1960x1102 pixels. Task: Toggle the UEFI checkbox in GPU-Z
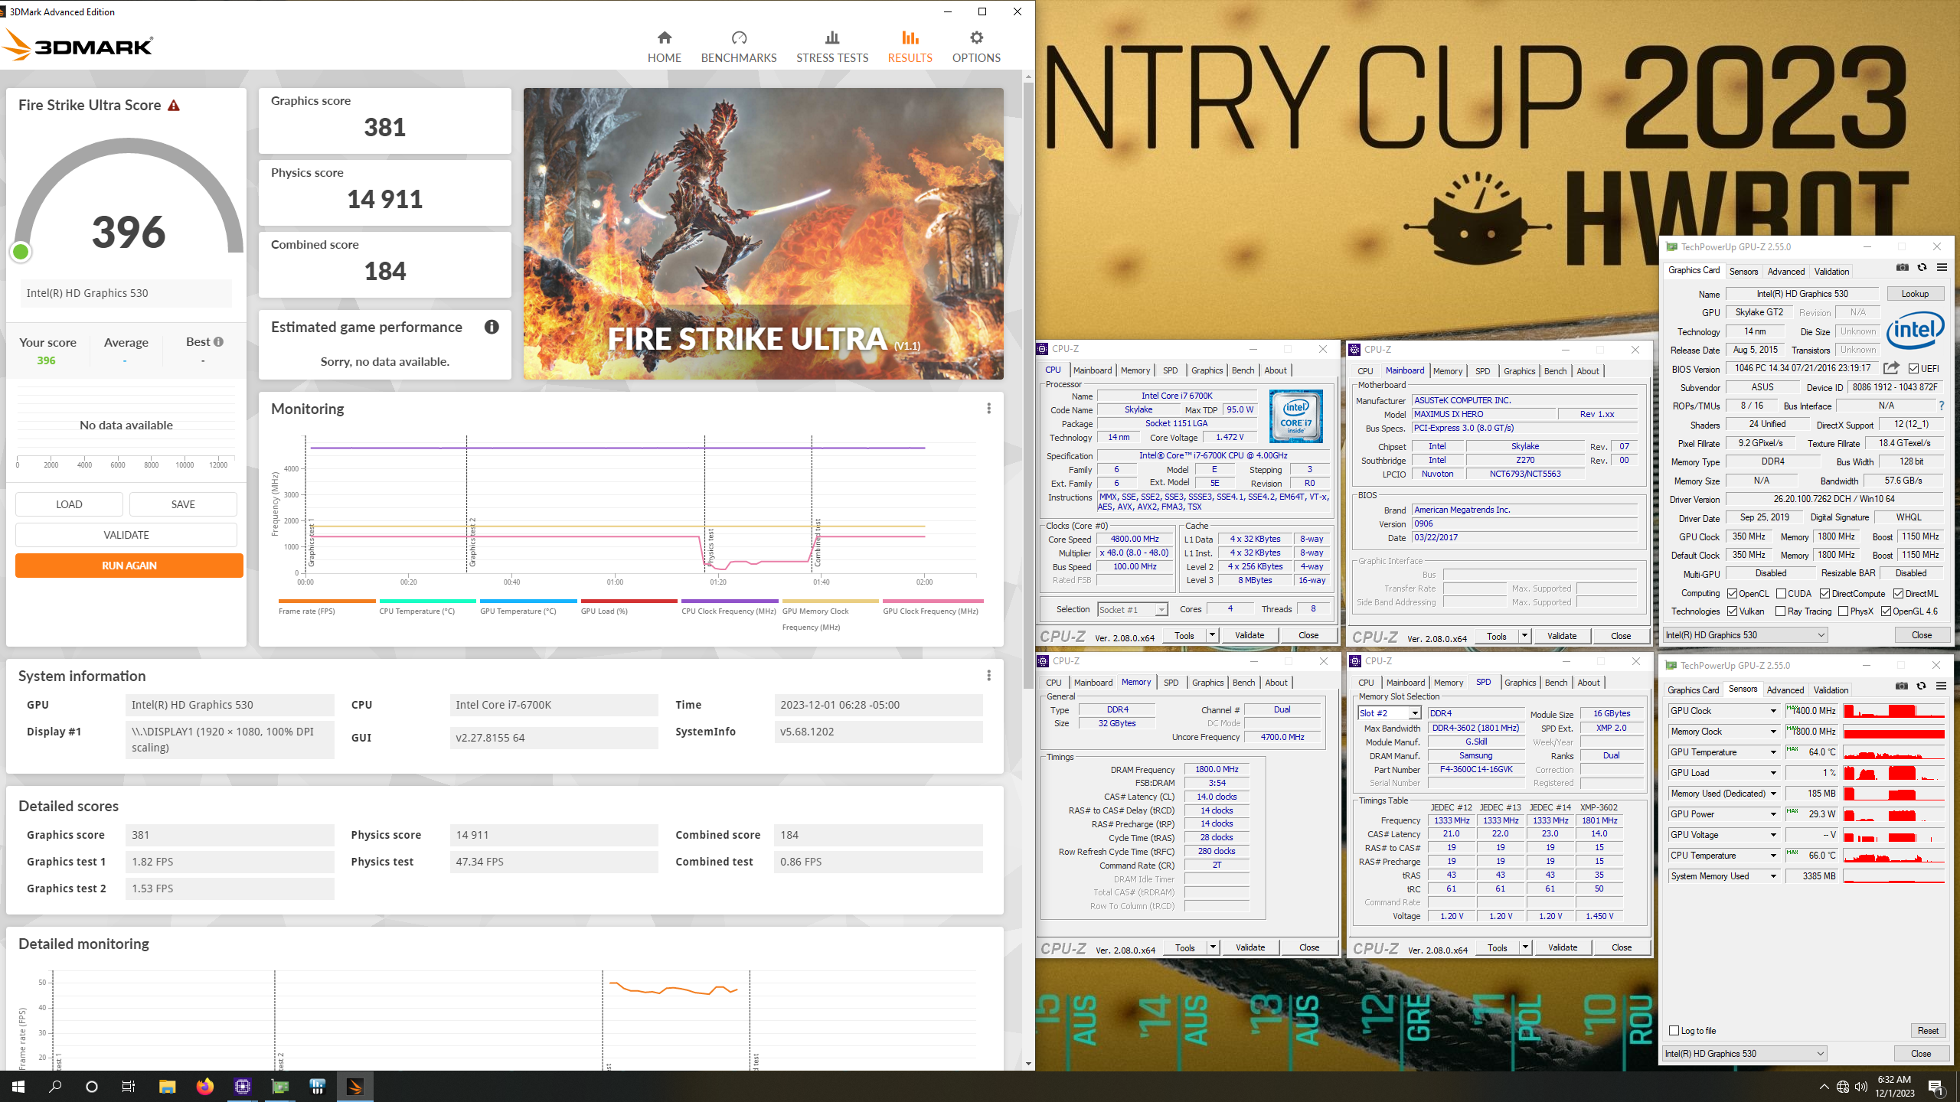[x=1913, y=369]
